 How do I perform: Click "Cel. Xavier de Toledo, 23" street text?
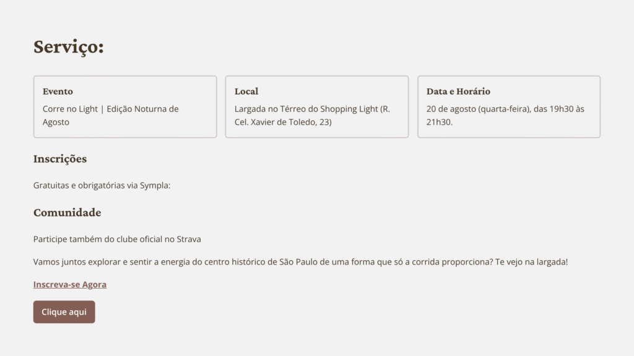(283, 122)
